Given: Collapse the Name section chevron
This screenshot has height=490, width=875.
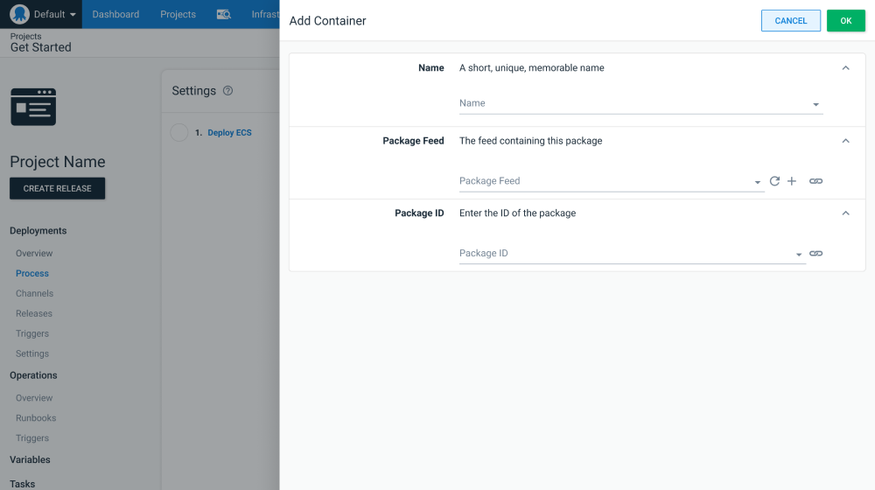Looking at the screenshot, I should 846,68.
